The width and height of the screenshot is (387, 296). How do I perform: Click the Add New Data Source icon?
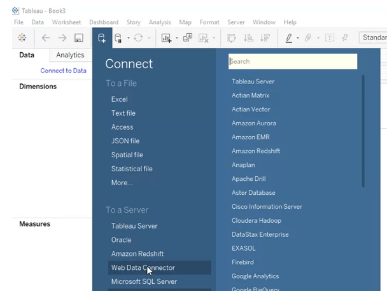[x=102, y=38]
